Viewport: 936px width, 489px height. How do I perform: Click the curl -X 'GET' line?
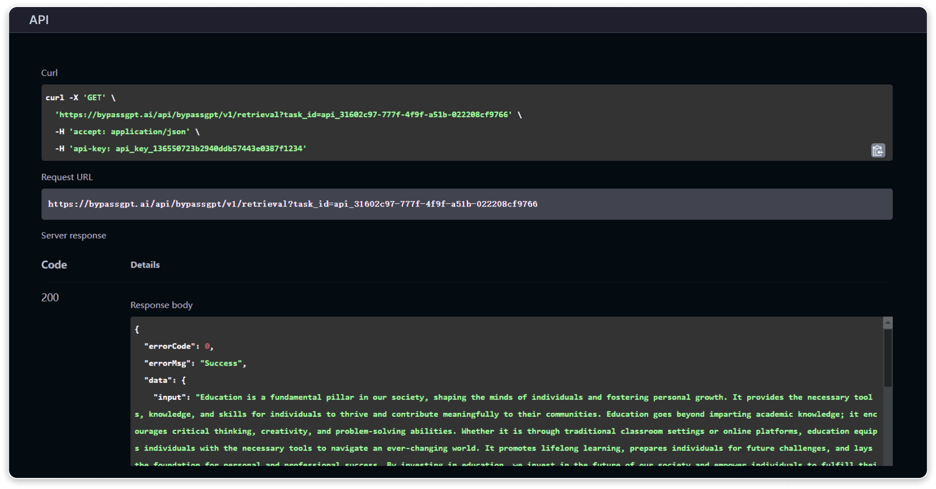coord(80,98)
